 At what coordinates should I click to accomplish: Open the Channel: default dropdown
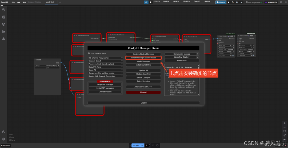click(105, 61)
